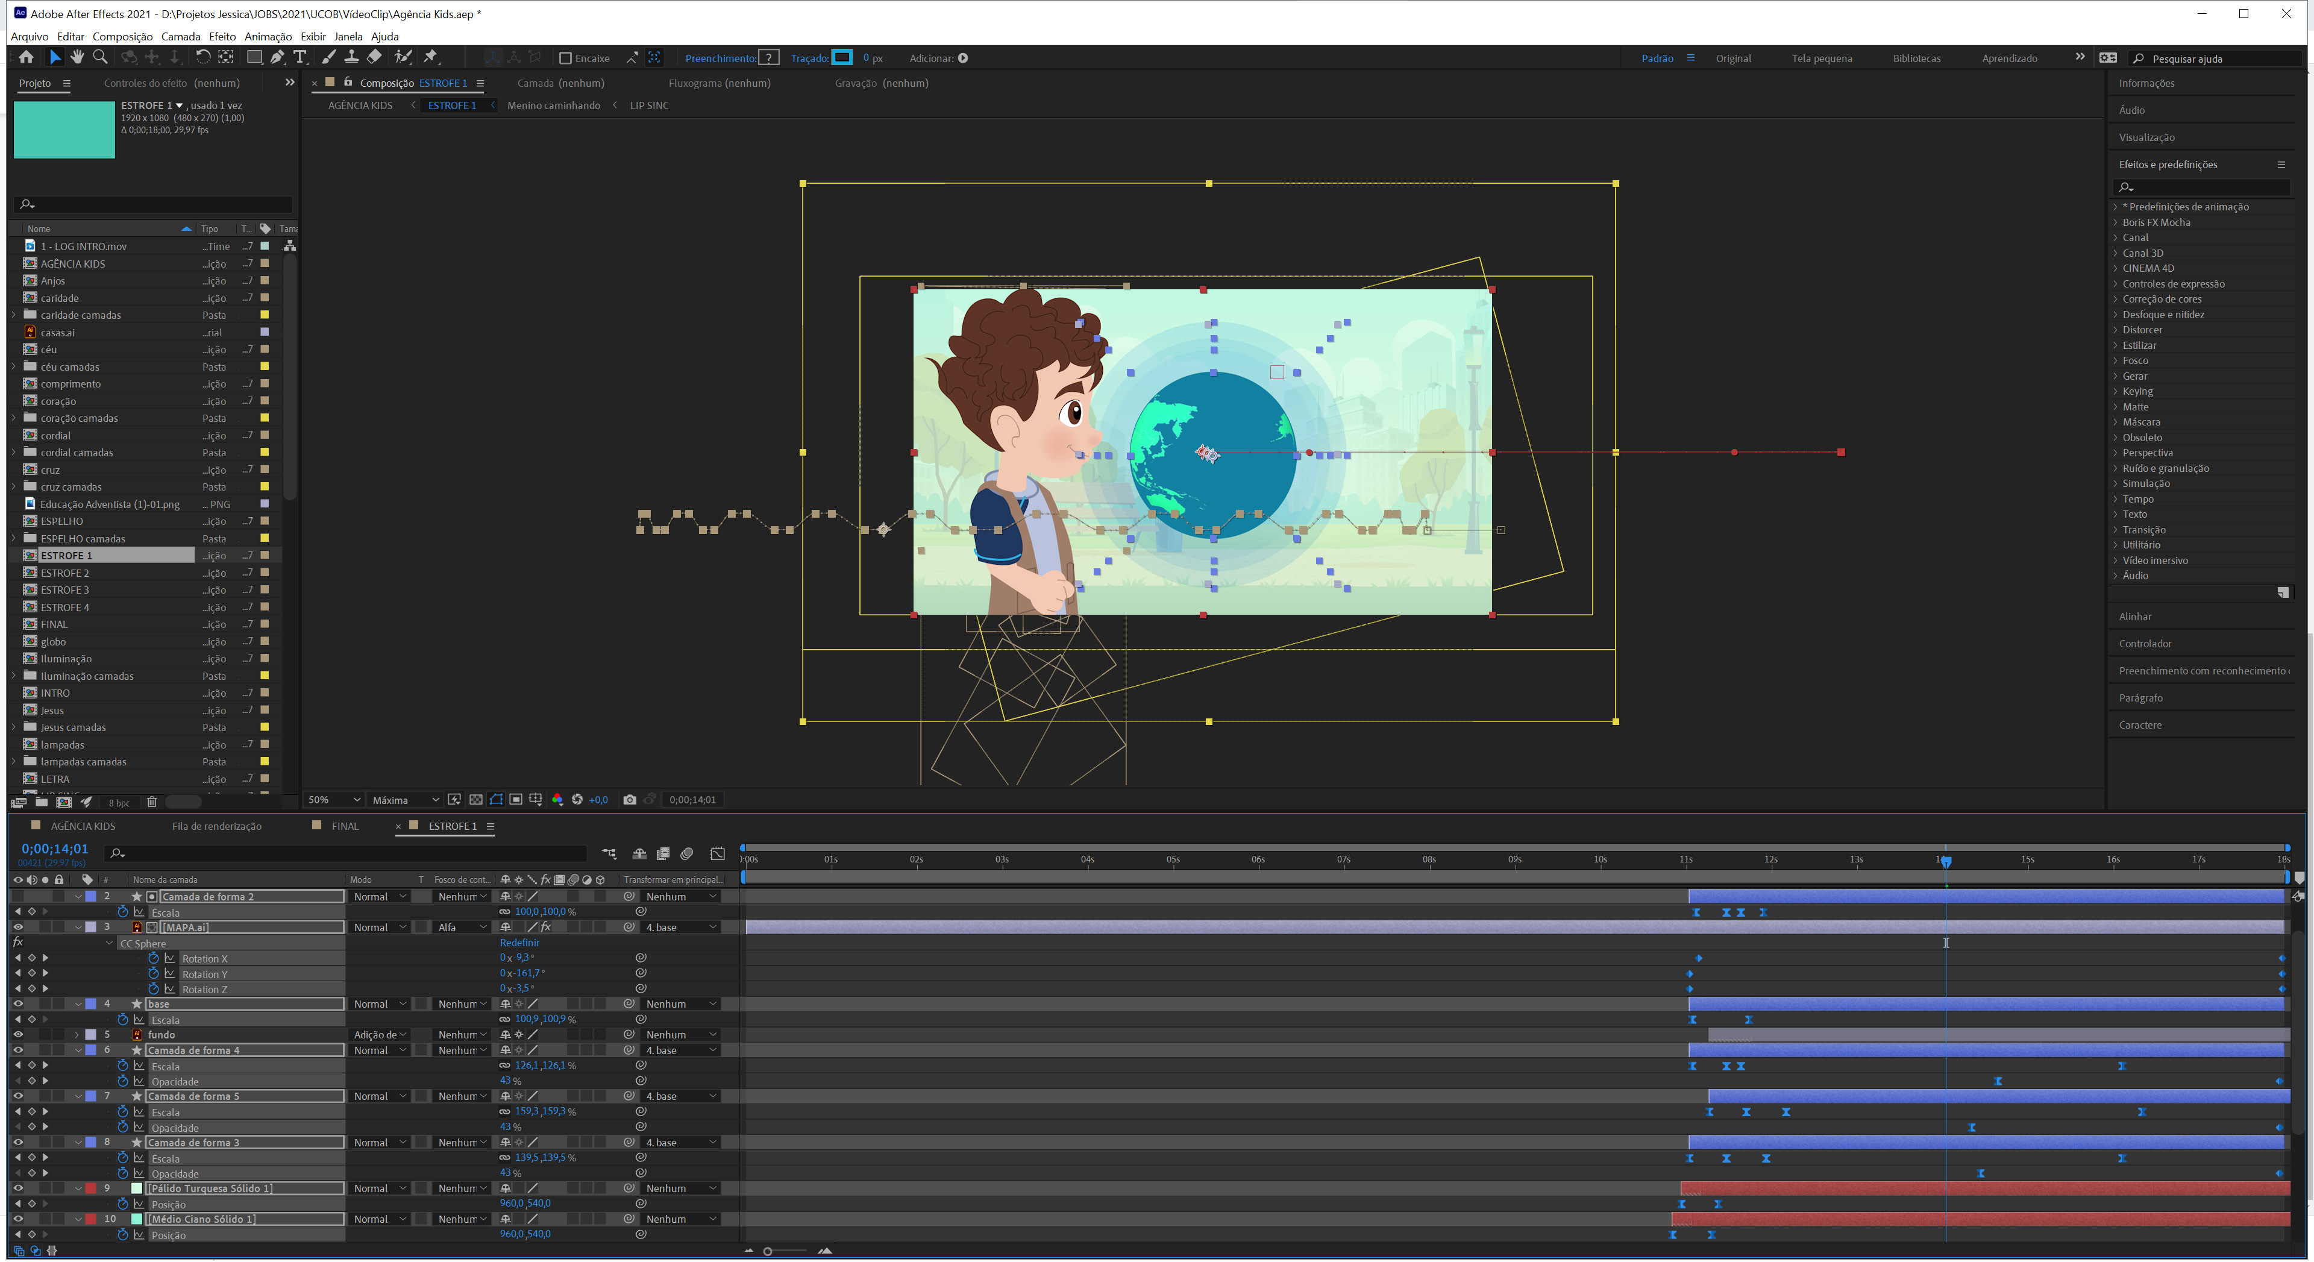
Task: Select the Puppet Pin tool
Action: pyautogui.click(x=430, y=57)
